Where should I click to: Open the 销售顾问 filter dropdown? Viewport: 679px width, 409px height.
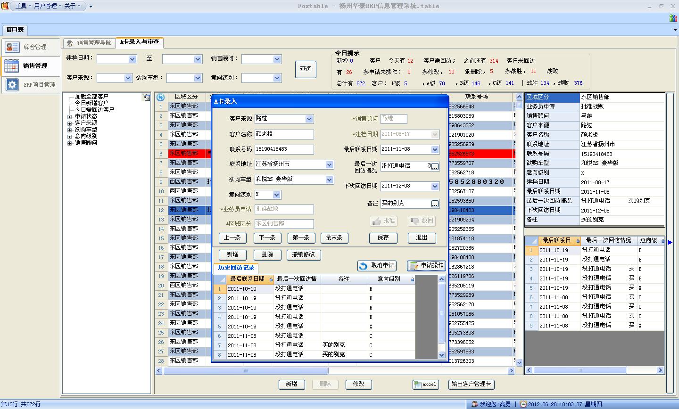click(277, 59)
